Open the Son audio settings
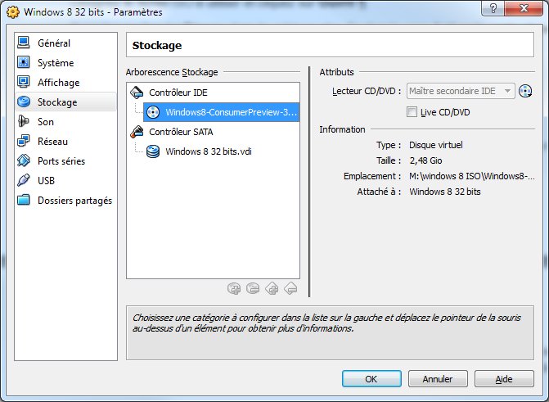 (x=65, y=122)
